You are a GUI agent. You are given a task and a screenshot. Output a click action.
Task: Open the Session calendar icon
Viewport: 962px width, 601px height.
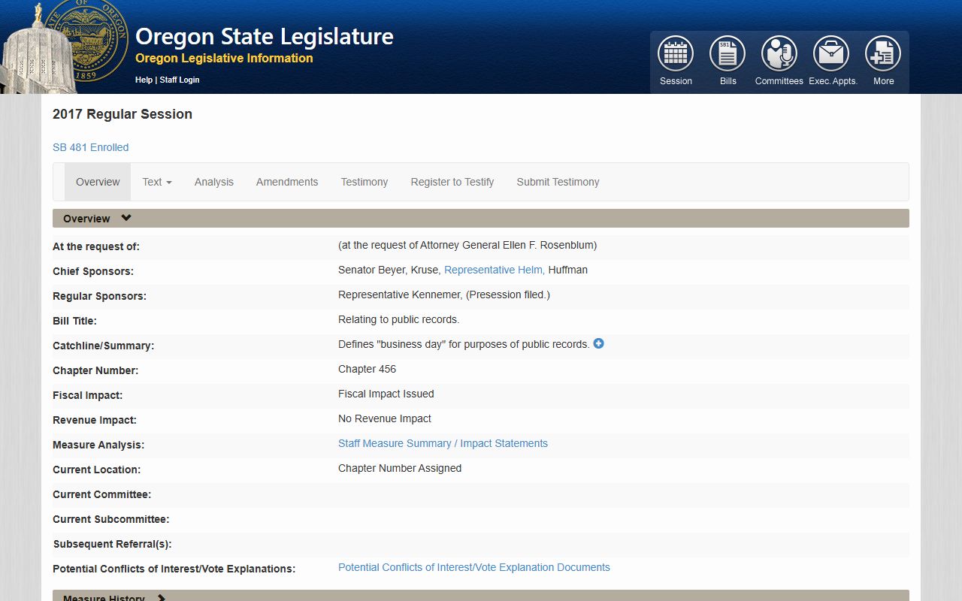click(675, 54)
